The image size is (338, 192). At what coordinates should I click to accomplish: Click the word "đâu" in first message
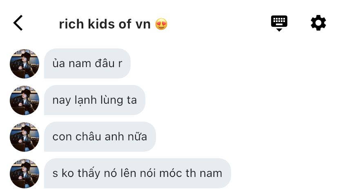(105, 63)
